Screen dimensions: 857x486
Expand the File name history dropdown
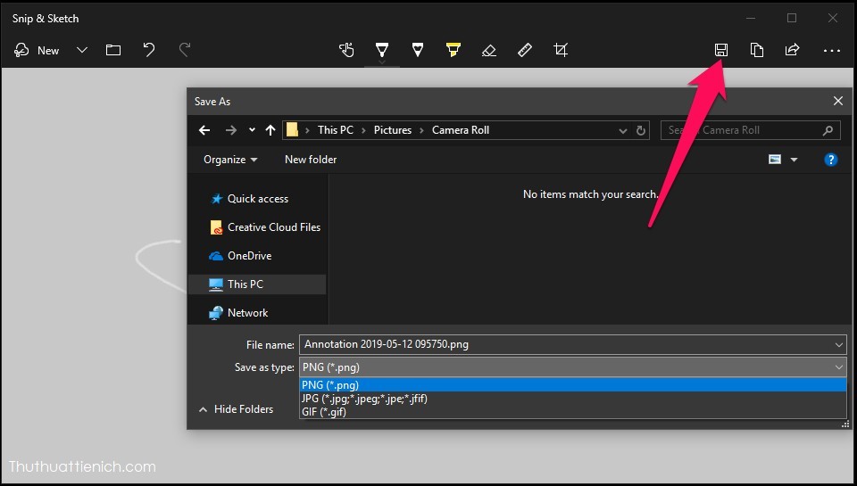(838, 344)
